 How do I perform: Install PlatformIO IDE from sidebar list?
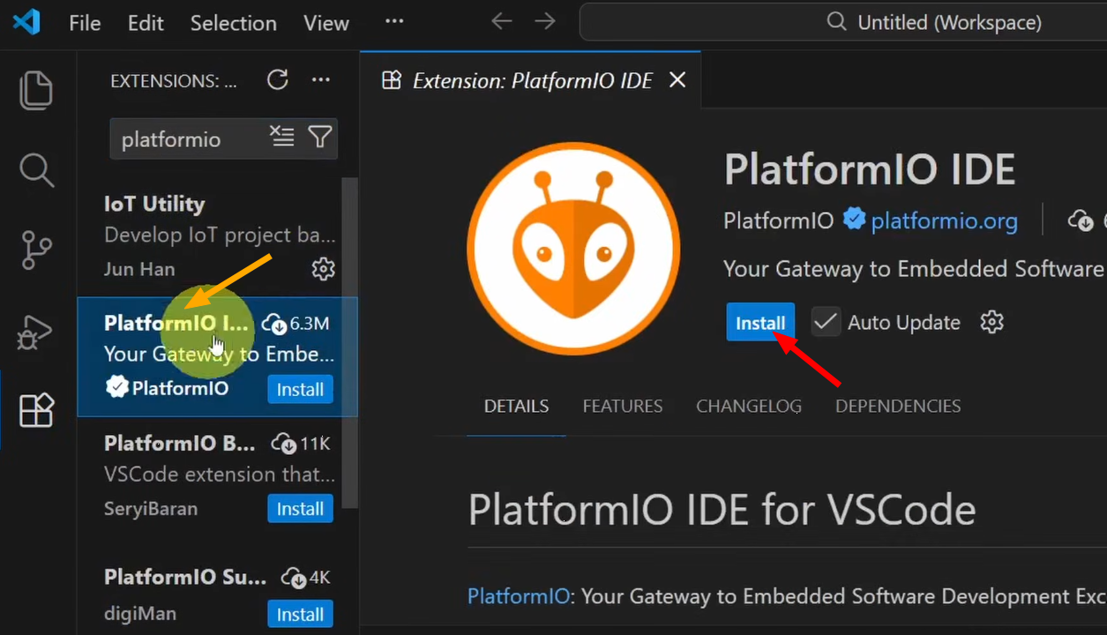point(300,390)
